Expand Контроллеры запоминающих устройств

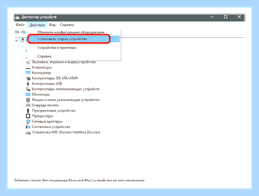pos(22,89)
